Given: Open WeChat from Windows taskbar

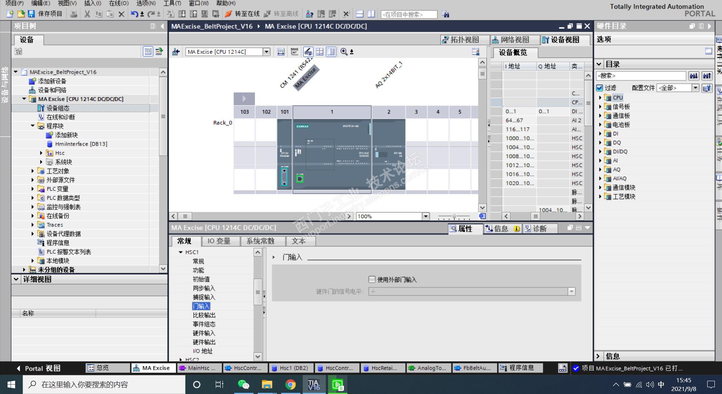Looking at the screenshot, I should 244,385.
